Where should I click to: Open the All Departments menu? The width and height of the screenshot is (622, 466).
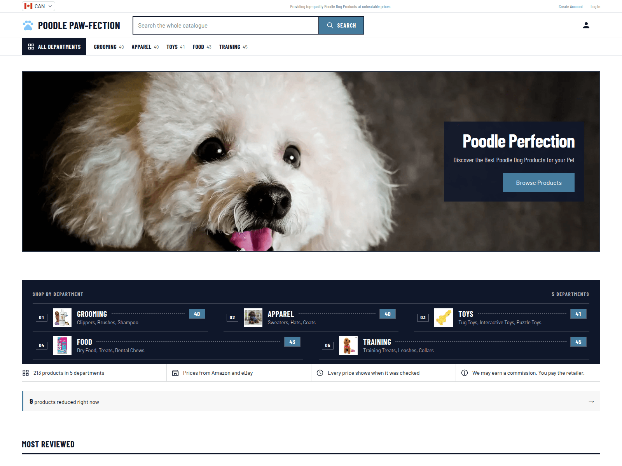coord(54,47)
